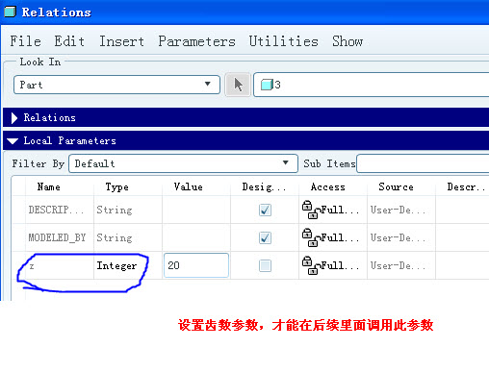Collapse the Local Parameters section
The height and width of the screenshot is (372, 489).
point(13,141)
